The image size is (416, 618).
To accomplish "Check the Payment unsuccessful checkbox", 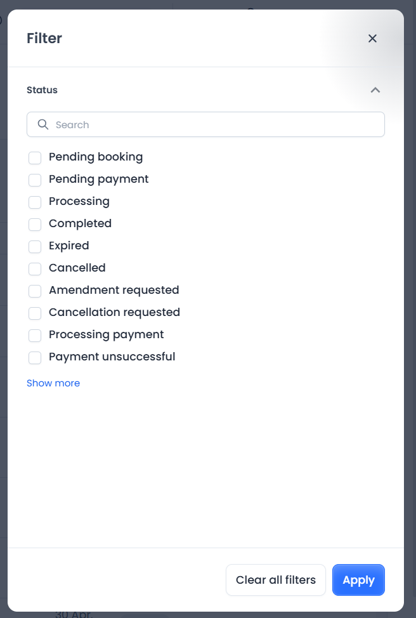I will pos(35,357).
